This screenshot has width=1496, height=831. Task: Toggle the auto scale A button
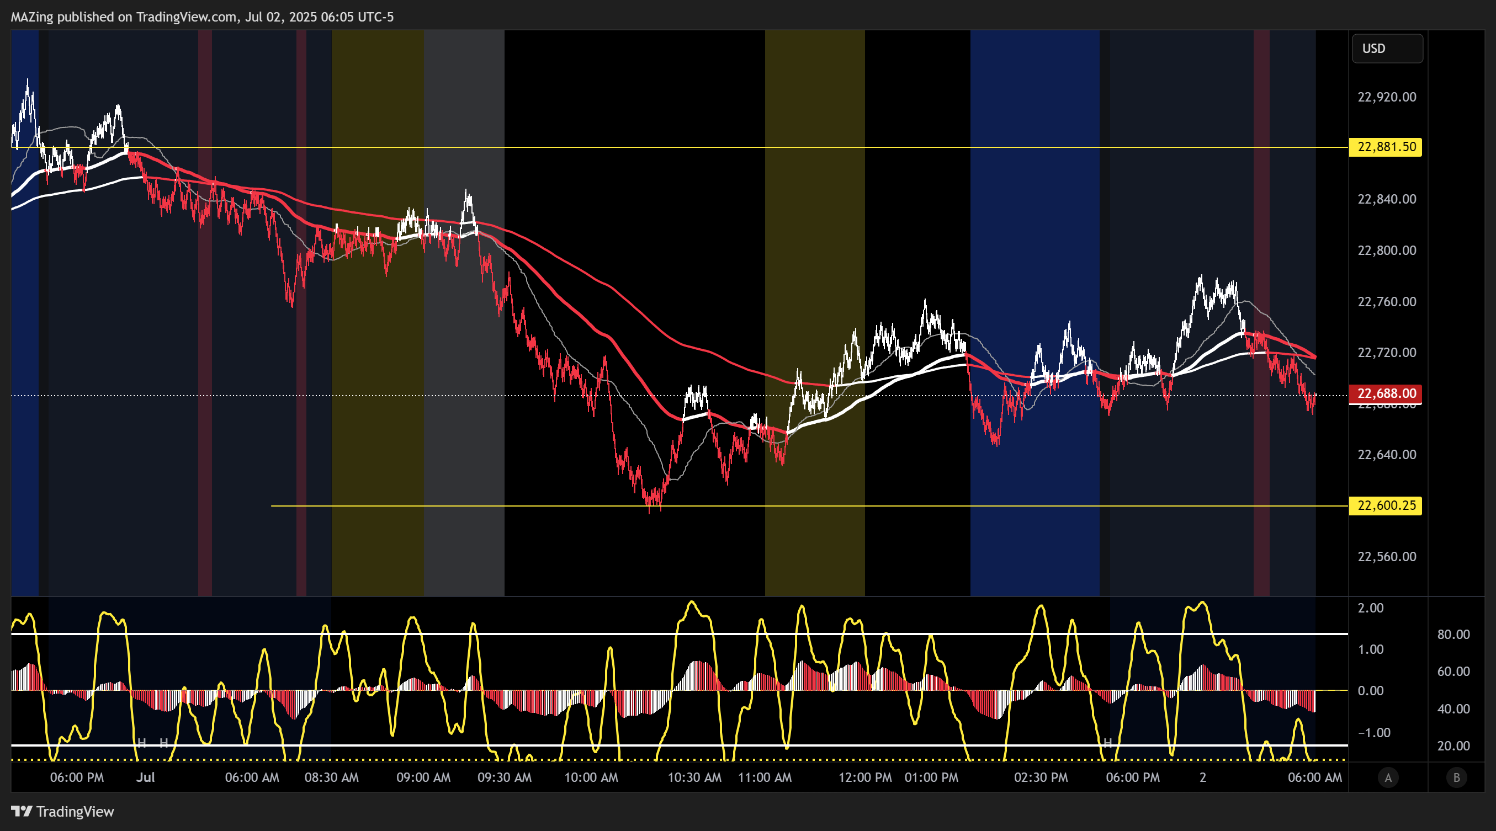click(1388, 777)
